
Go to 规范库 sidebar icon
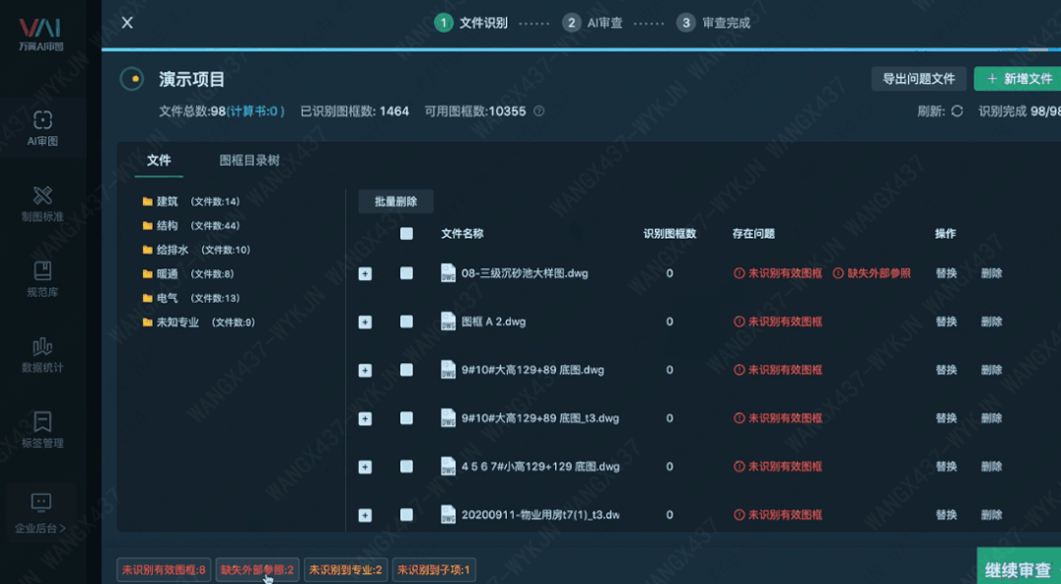click(x=41, y=271)
